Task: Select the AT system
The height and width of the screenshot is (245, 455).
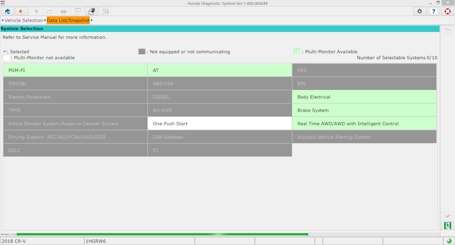Action: click(219, 70)
